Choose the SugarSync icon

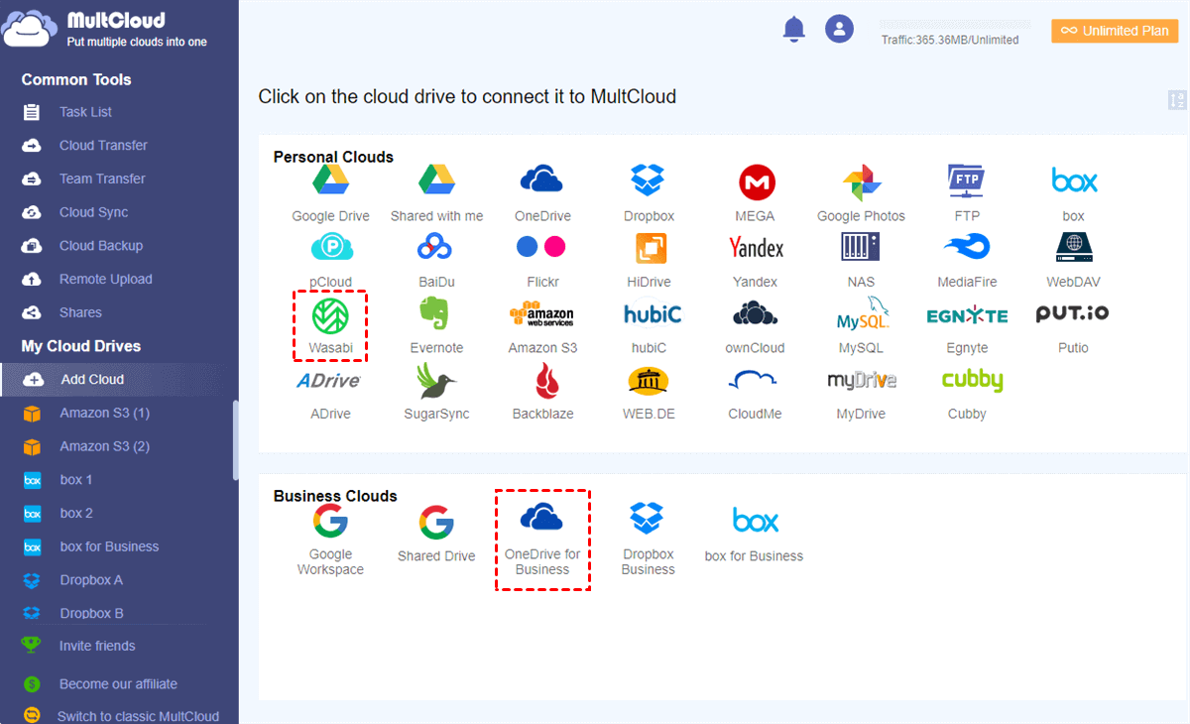pyautogui.click(x=435, y=380)
